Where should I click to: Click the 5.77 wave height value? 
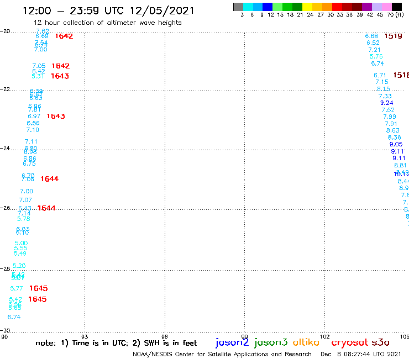tap(17, 288)
